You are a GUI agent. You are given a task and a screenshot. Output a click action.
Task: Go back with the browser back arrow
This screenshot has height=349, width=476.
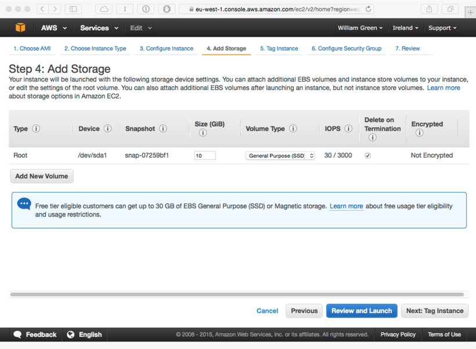click(x=42, y=9)
